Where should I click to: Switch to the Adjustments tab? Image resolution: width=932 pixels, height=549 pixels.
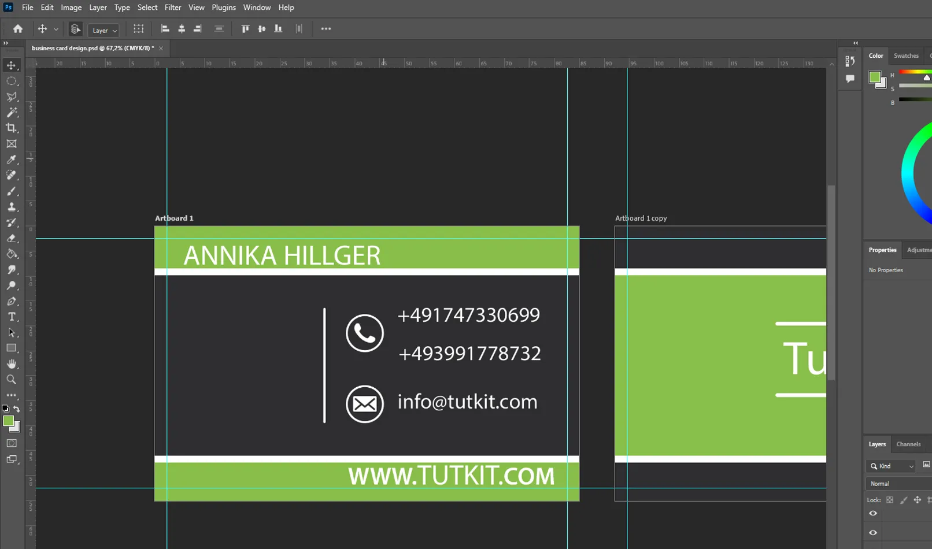[919, 250]
